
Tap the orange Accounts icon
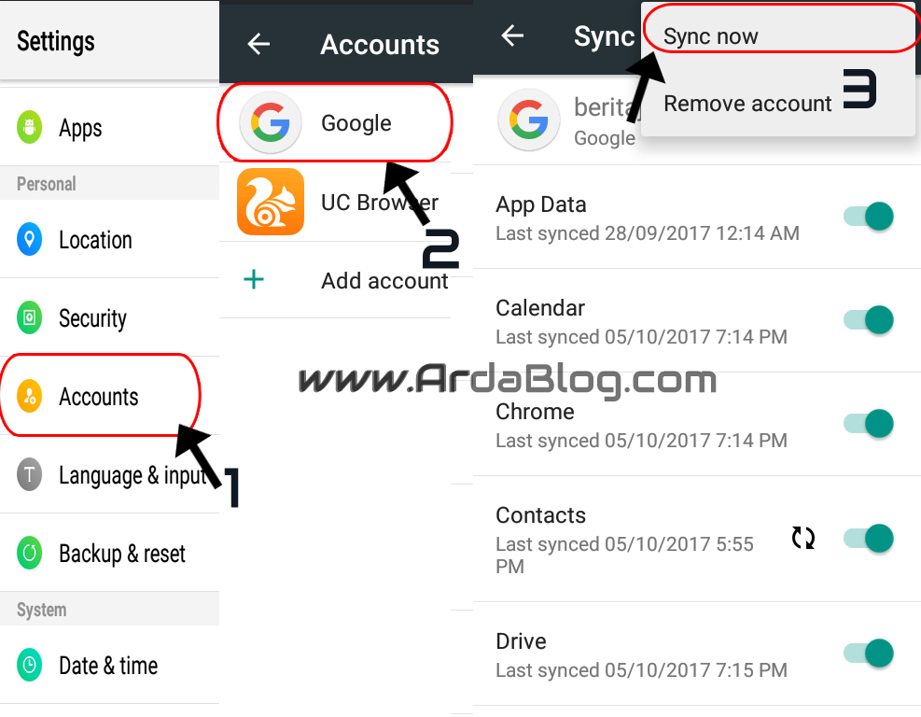coord(29,396)
